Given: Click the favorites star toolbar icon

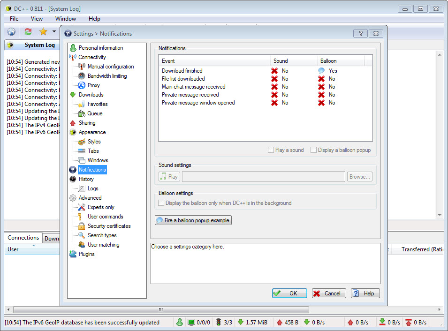Looking at the screenshot, I should [x=44, y=31].
